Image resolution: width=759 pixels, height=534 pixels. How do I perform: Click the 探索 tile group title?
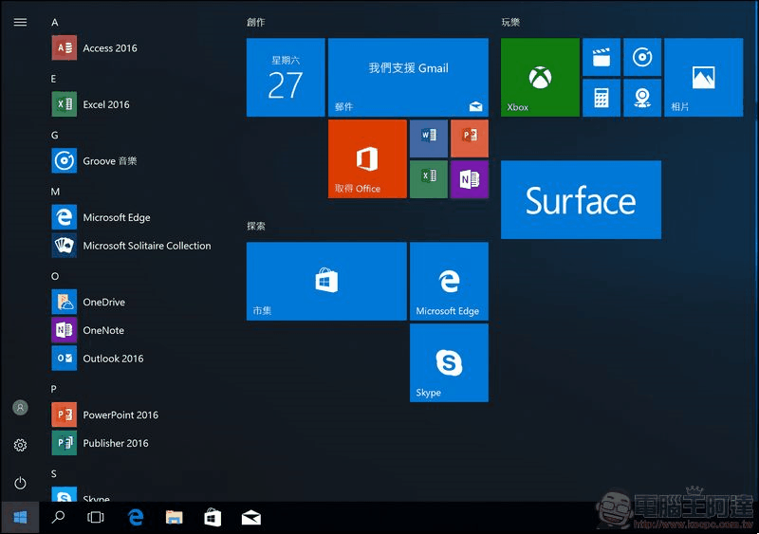click(x=255, y=226)
